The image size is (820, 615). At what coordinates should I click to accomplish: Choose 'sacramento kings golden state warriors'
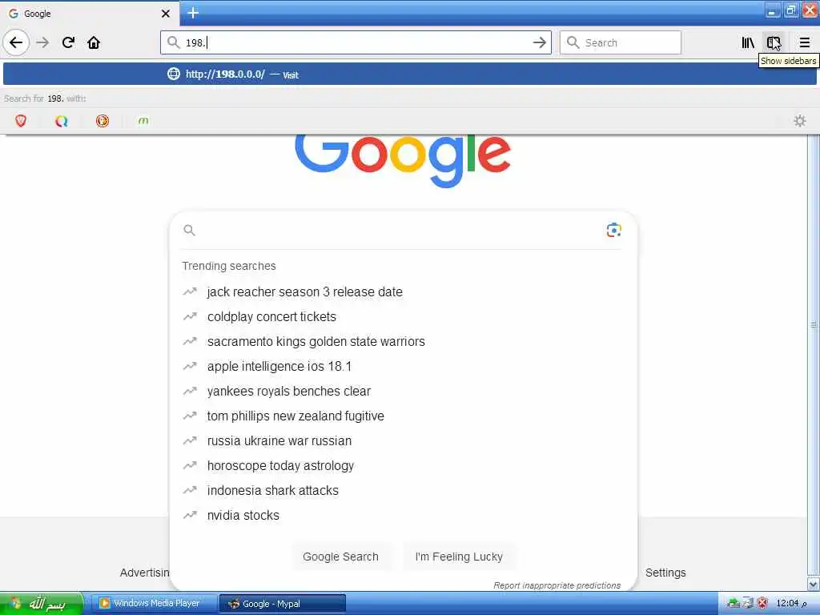316,341
